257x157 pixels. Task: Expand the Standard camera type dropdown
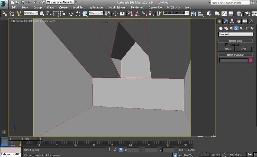click(x=236, y=34)
